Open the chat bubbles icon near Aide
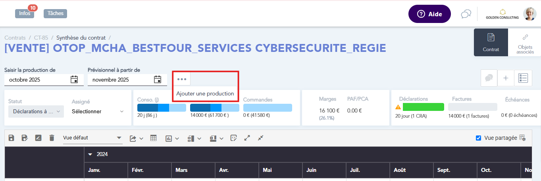This screenshot has height=181, width=541. 466,14
